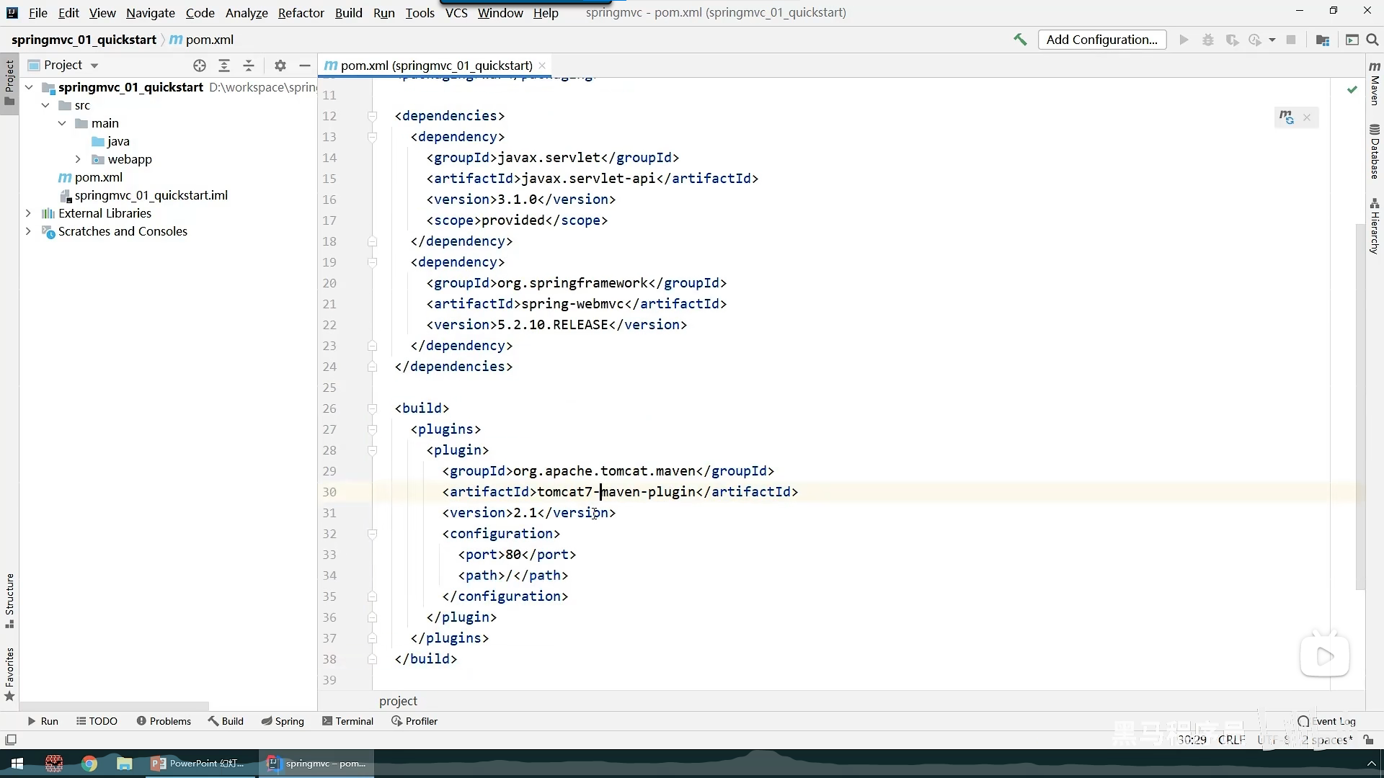
Task: Click Expand All in Project panel
Action: pos(224,66)
